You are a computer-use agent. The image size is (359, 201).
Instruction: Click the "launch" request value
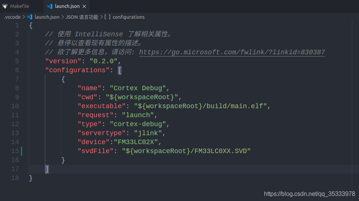tap(138, 115)
